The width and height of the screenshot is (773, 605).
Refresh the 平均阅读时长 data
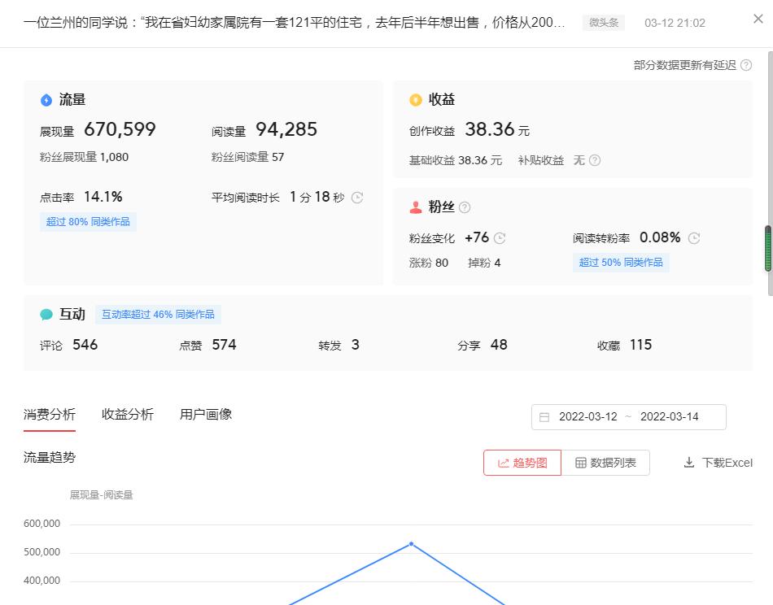point(357,197)
